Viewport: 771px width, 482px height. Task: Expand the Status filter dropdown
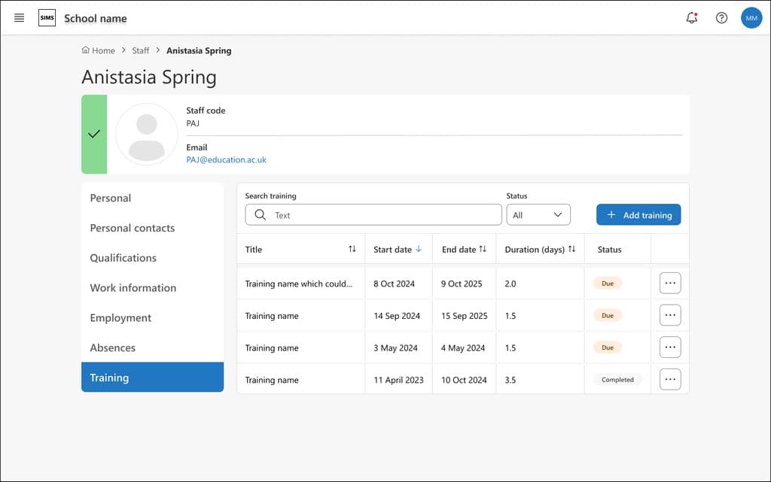click(x=538, y=215)
